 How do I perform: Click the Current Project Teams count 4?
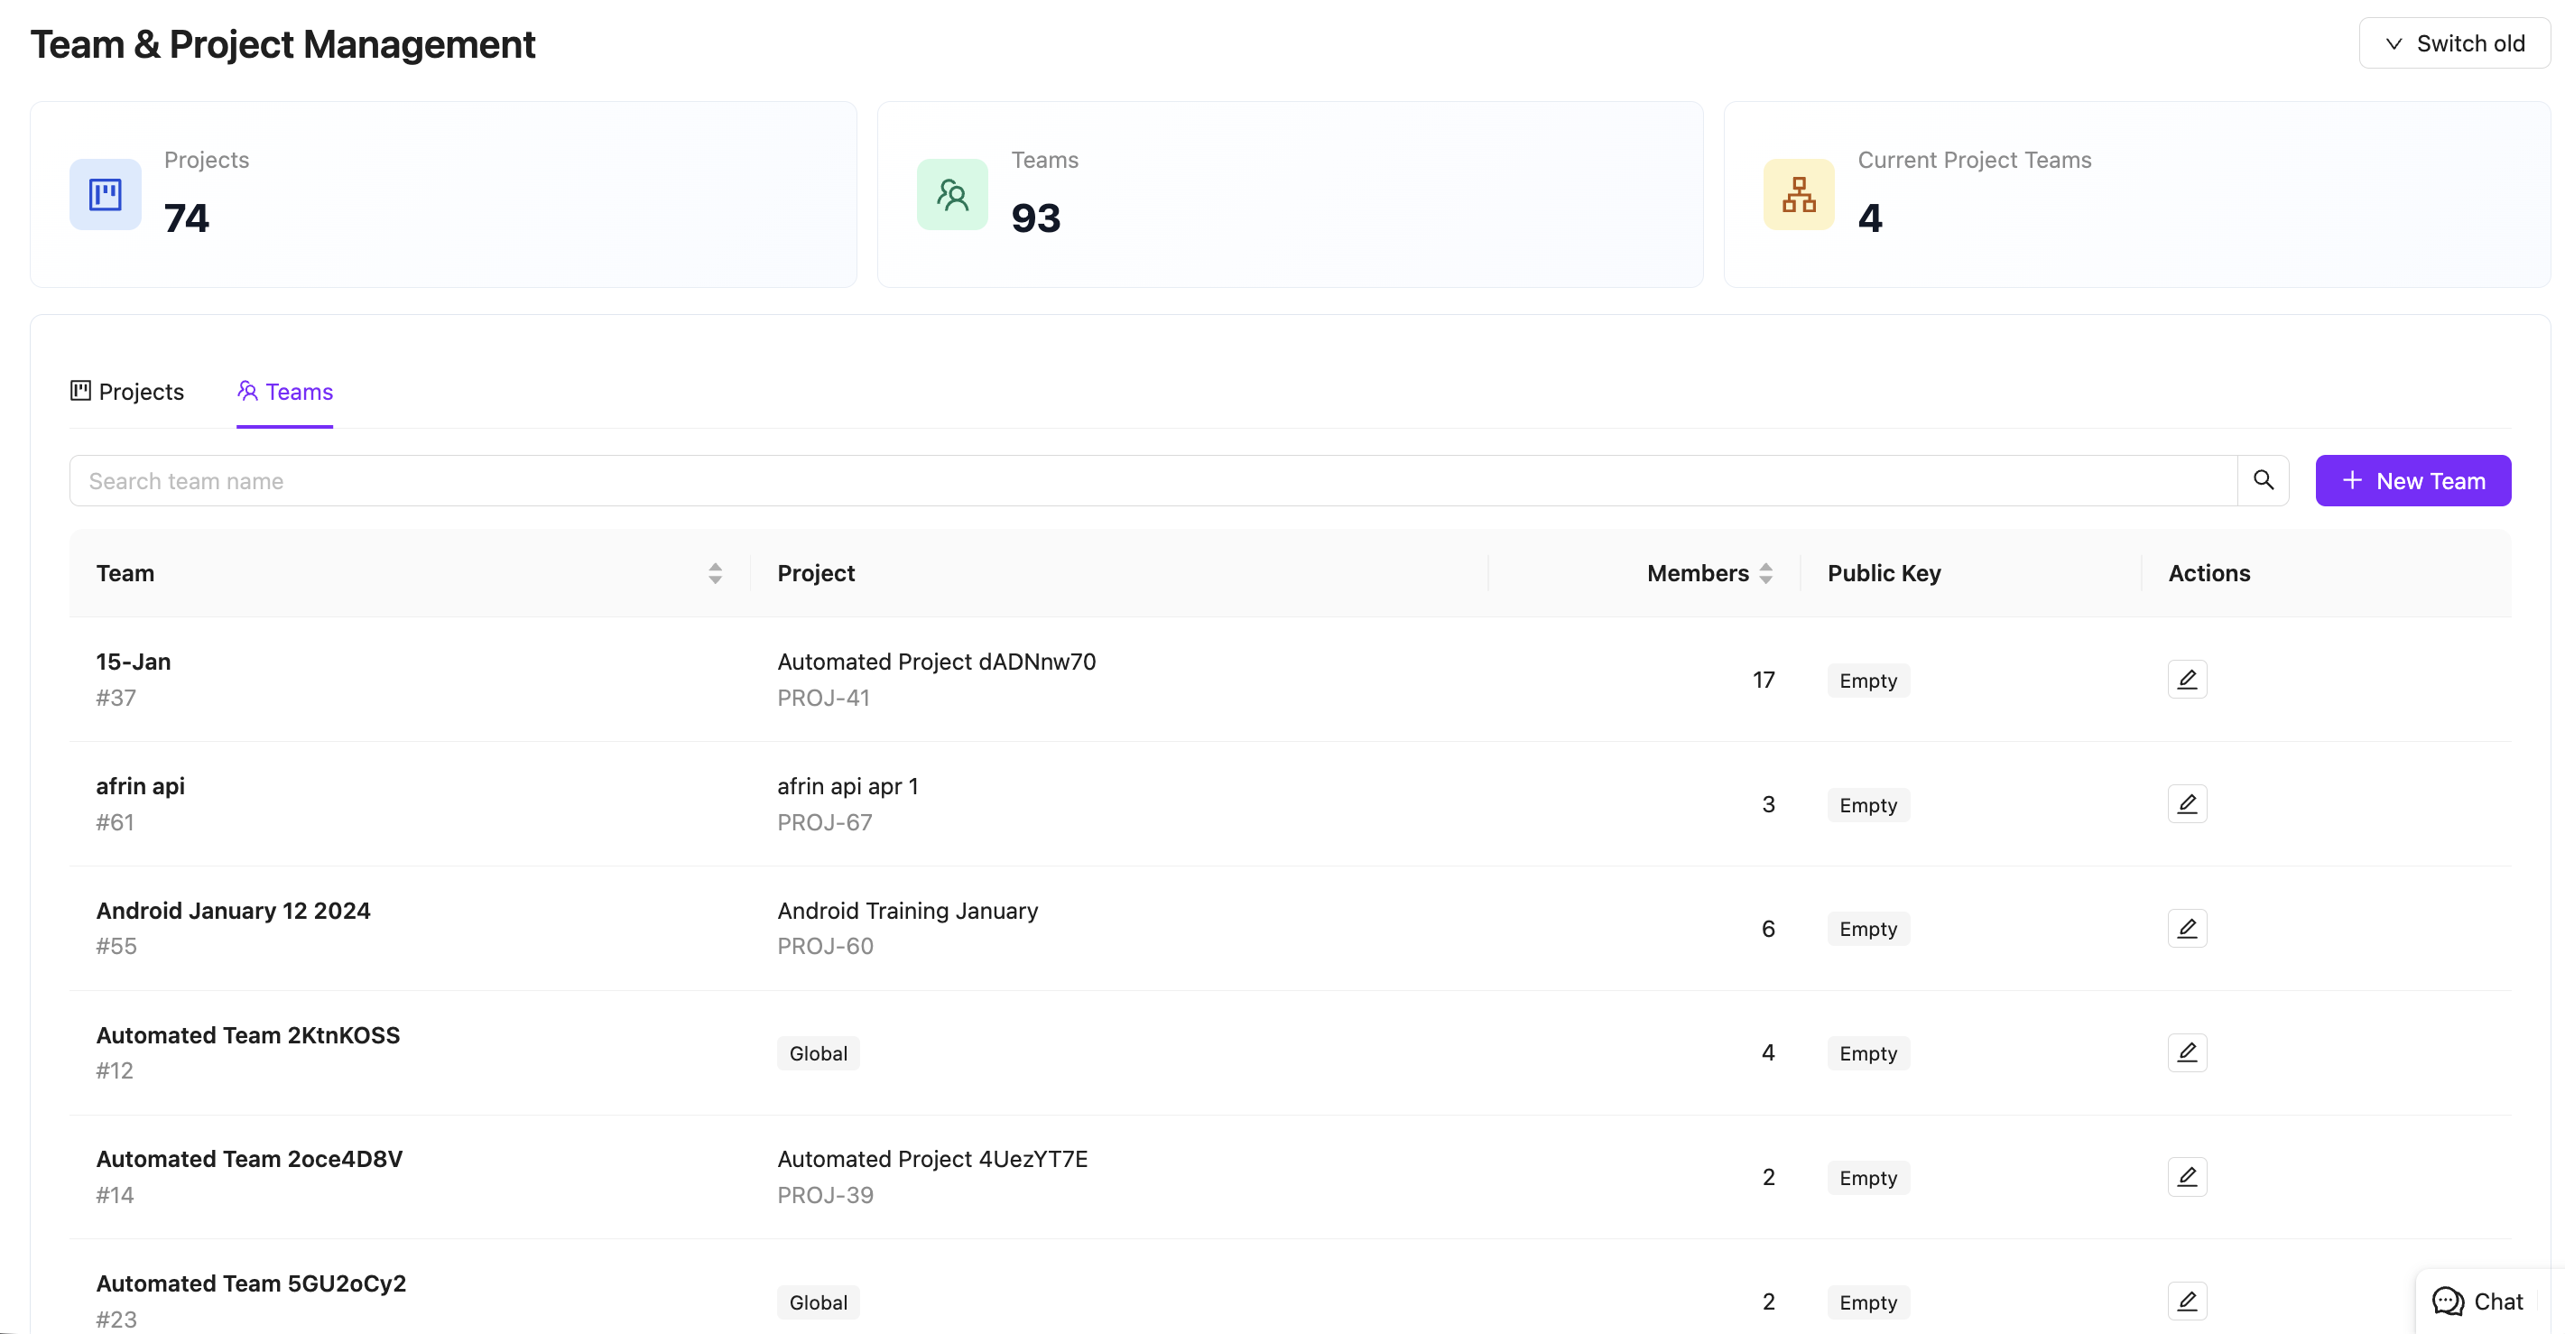point(1870,218)
